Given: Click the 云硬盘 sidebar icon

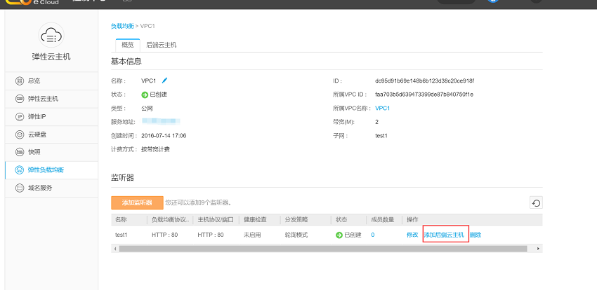Looking at the screenshot, I should click(20, 134).
